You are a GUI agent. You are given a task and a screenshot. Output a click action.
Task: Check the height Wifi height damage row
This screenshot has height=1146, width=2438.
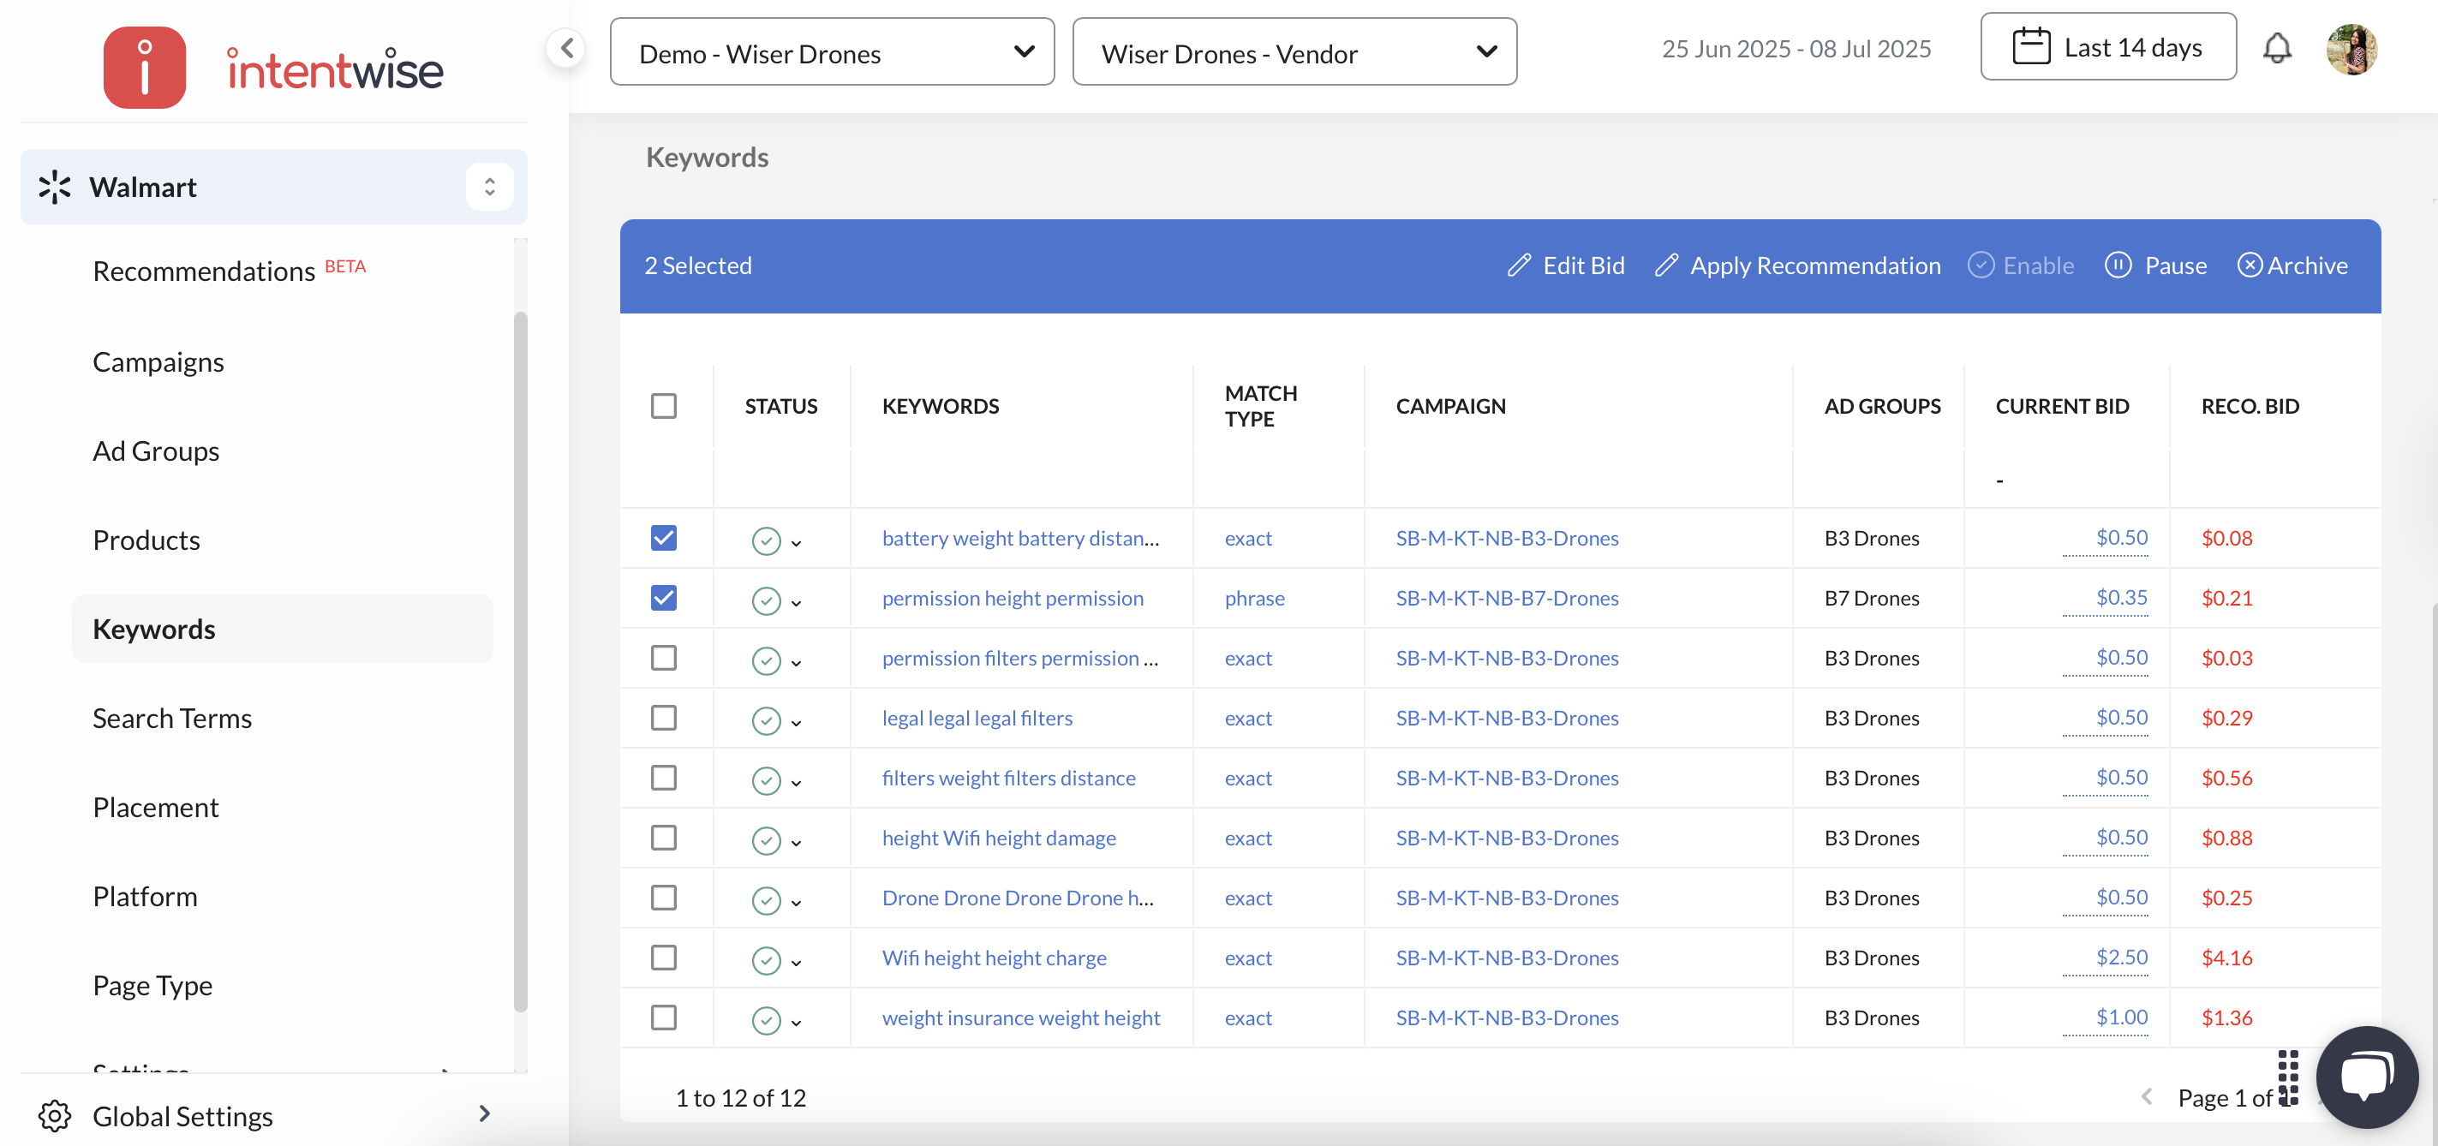(x=663, y=838)
